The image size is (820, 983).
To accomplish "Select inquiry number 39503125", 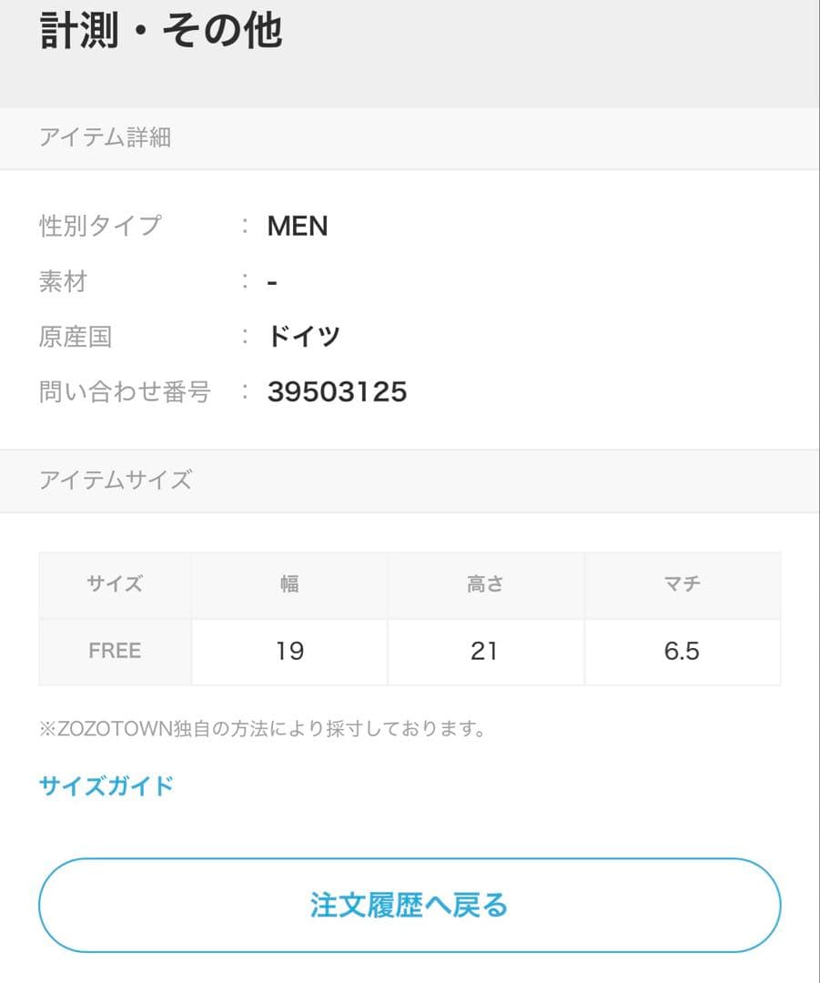I will [337, 392].
